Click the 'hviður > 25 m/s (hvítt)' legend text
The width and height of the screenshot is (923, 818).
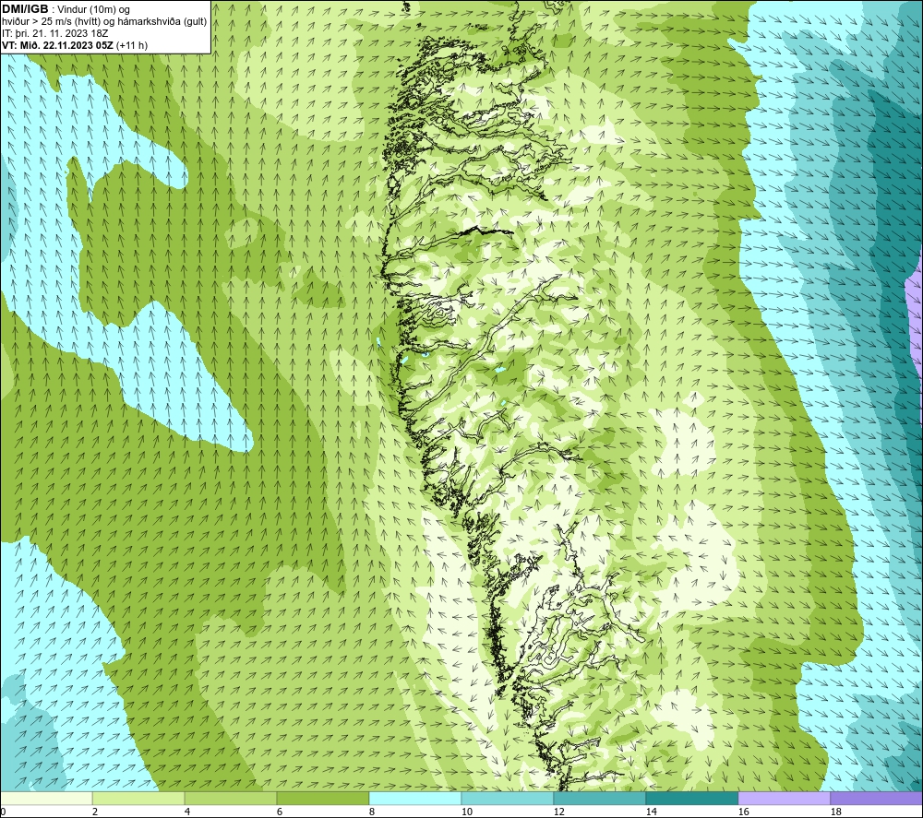[51, 22]
